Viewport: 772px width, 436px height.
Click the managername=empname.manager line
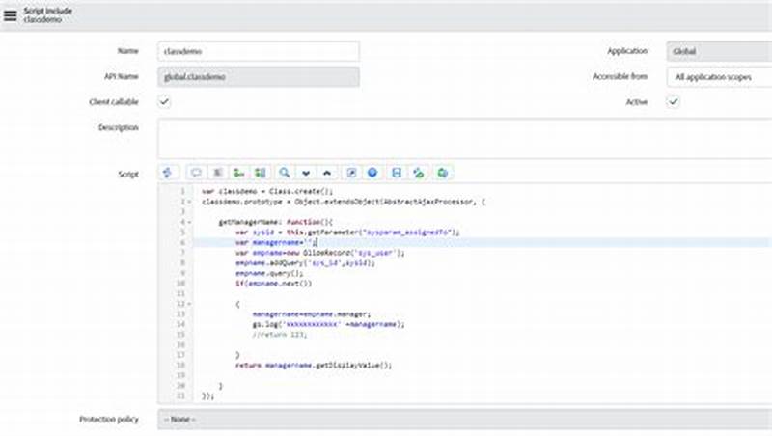pos(311,314)
